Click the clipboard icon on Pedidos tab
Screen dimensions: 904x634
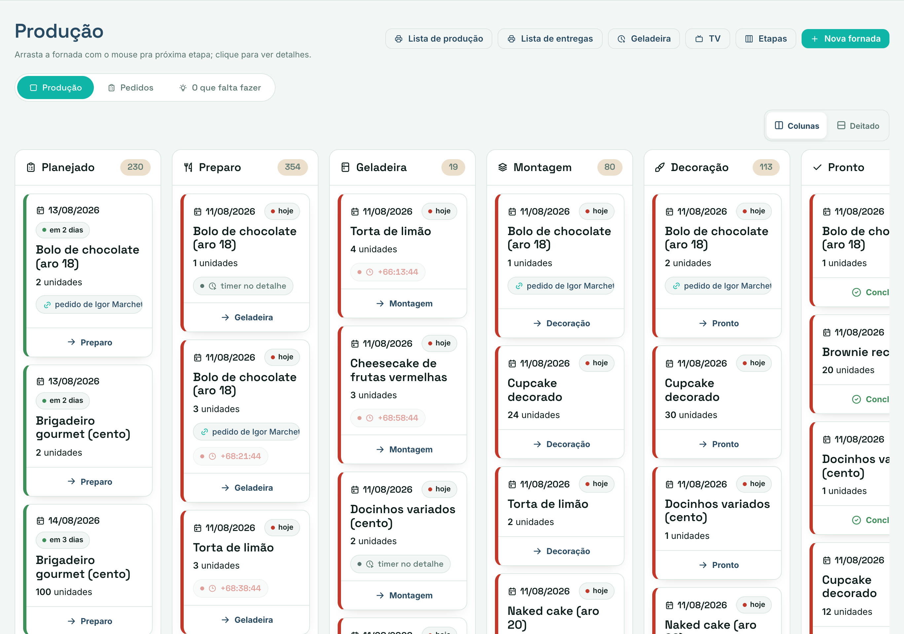[111, 88]
